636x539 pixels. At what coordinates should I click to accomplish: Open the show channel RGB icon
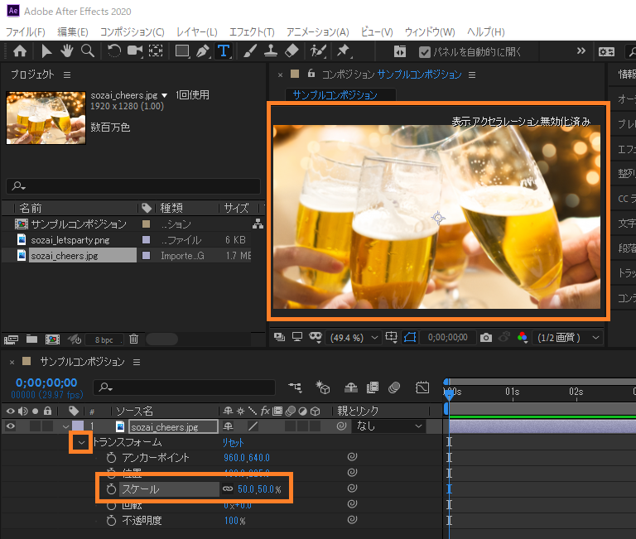523,338
